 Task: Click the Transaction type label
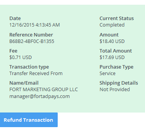point(29,67)
